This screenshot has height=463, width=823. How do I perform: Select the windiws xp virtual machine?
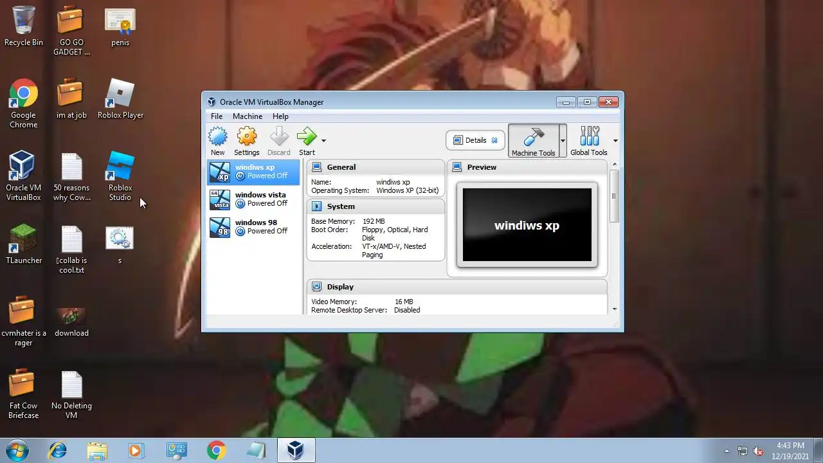click(x=253, y=172)
